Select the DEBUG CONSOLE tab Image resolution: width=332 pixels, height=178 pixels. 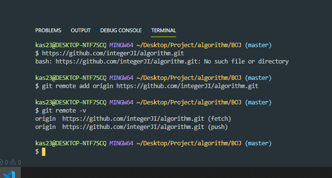click(121, 30)
